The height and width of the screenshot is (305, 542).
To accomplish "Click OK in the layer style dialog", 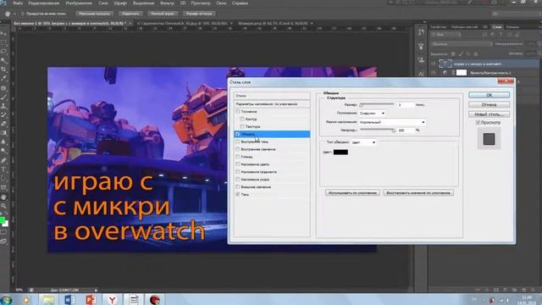I will (489, 95).
